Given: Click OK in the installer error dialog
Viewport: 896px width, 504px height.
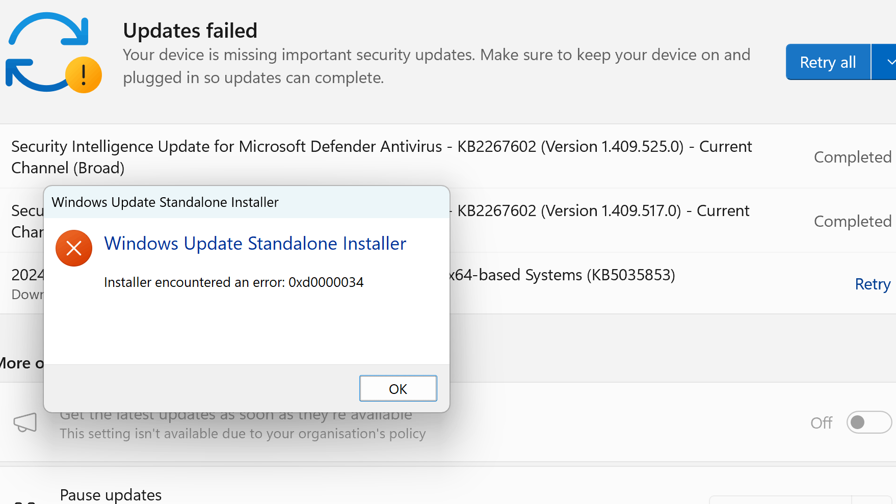Looking at the screenshot, I should coord(398,389).
